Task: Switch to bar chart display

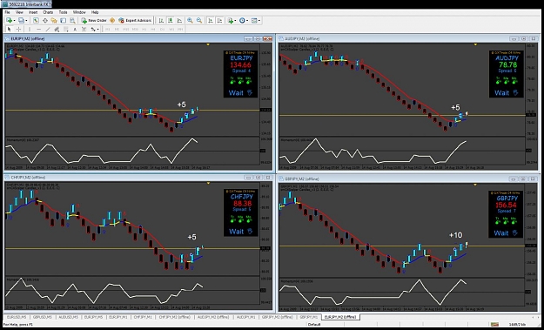Action: tap(161, 21)
